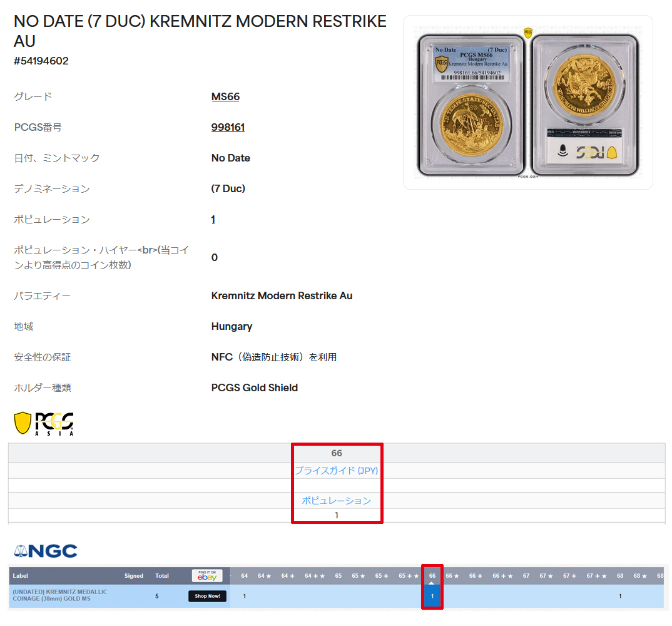Click the PCGS Gold Shield holder value
The width and height of the screenshot is (672, 626).
coord(255,387)
